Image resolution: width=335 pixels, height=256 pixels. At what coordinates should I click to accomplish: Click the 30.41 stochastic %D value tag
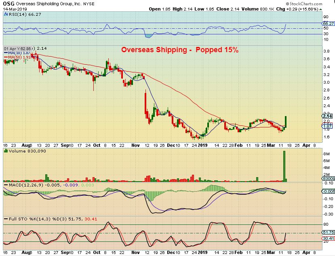329,239
